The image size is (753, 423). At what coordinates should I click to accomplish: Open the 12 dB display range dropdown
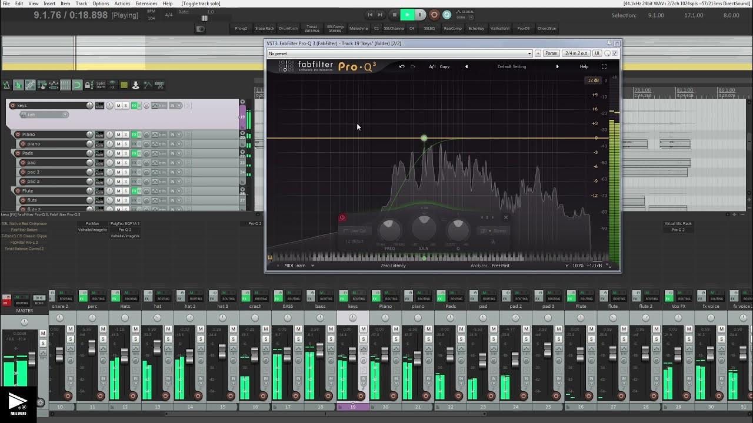(x=592, y=80)
